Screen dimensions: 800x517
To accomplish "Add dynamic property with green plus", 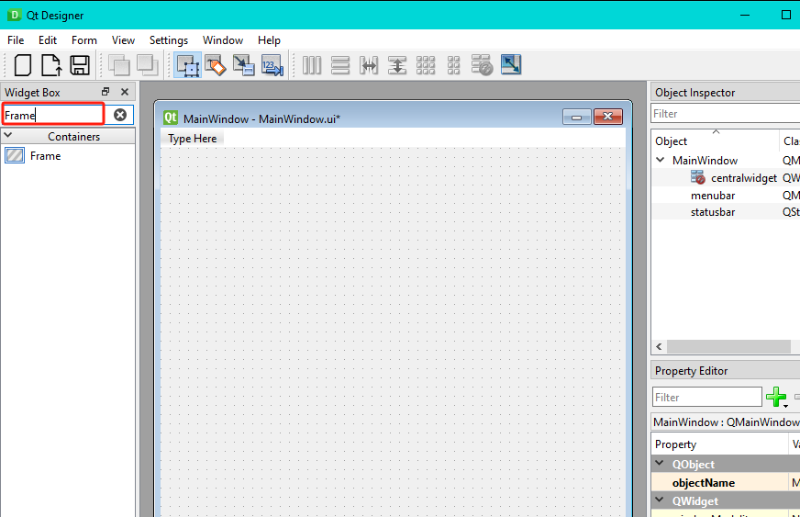I will [x=776, y=397].
